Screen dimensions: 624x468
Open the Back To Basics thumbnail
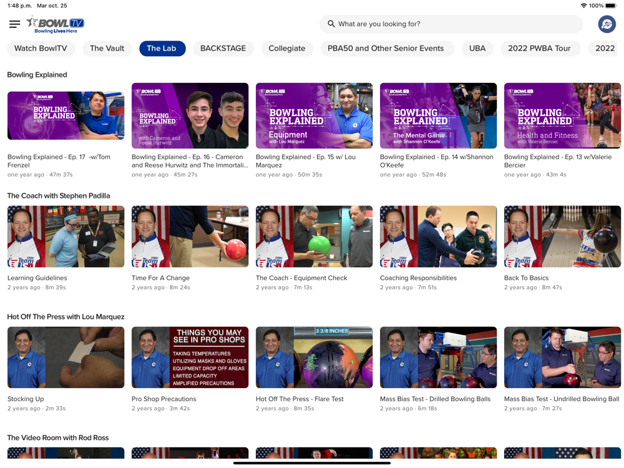click(562, 236)
